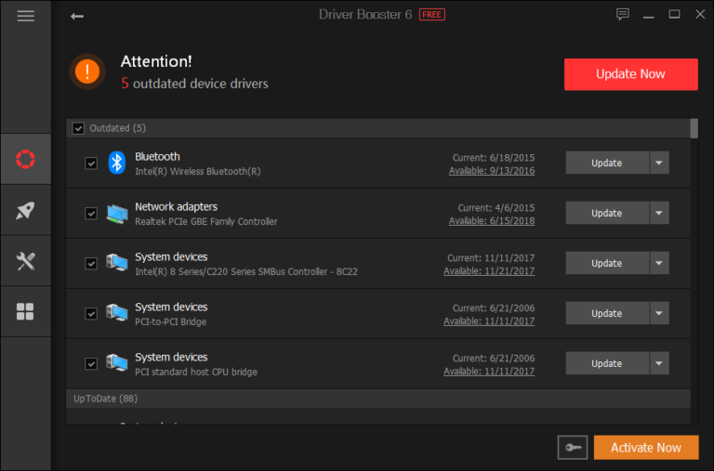
Task: Uncheck the Bluetooth driver checkbox
Action: tap(91, 164)
